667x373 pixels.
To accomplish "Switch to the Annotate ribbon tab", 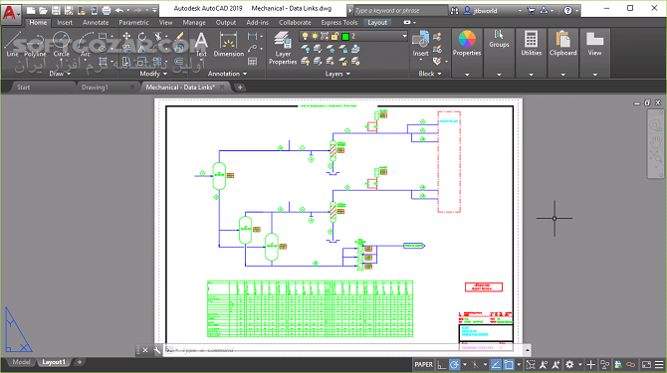I will (96, 23).
